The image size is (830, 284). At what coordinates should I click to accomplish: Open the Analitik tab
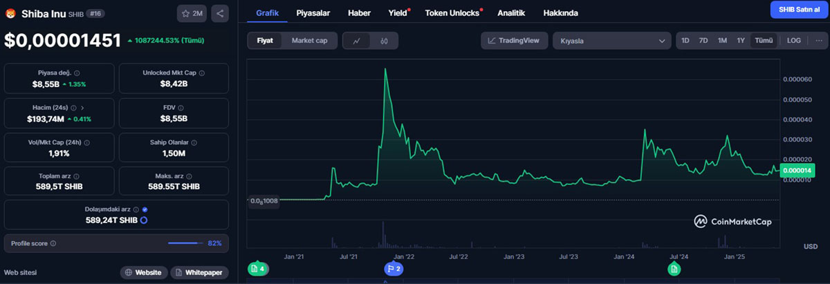[x=511, y=12]
